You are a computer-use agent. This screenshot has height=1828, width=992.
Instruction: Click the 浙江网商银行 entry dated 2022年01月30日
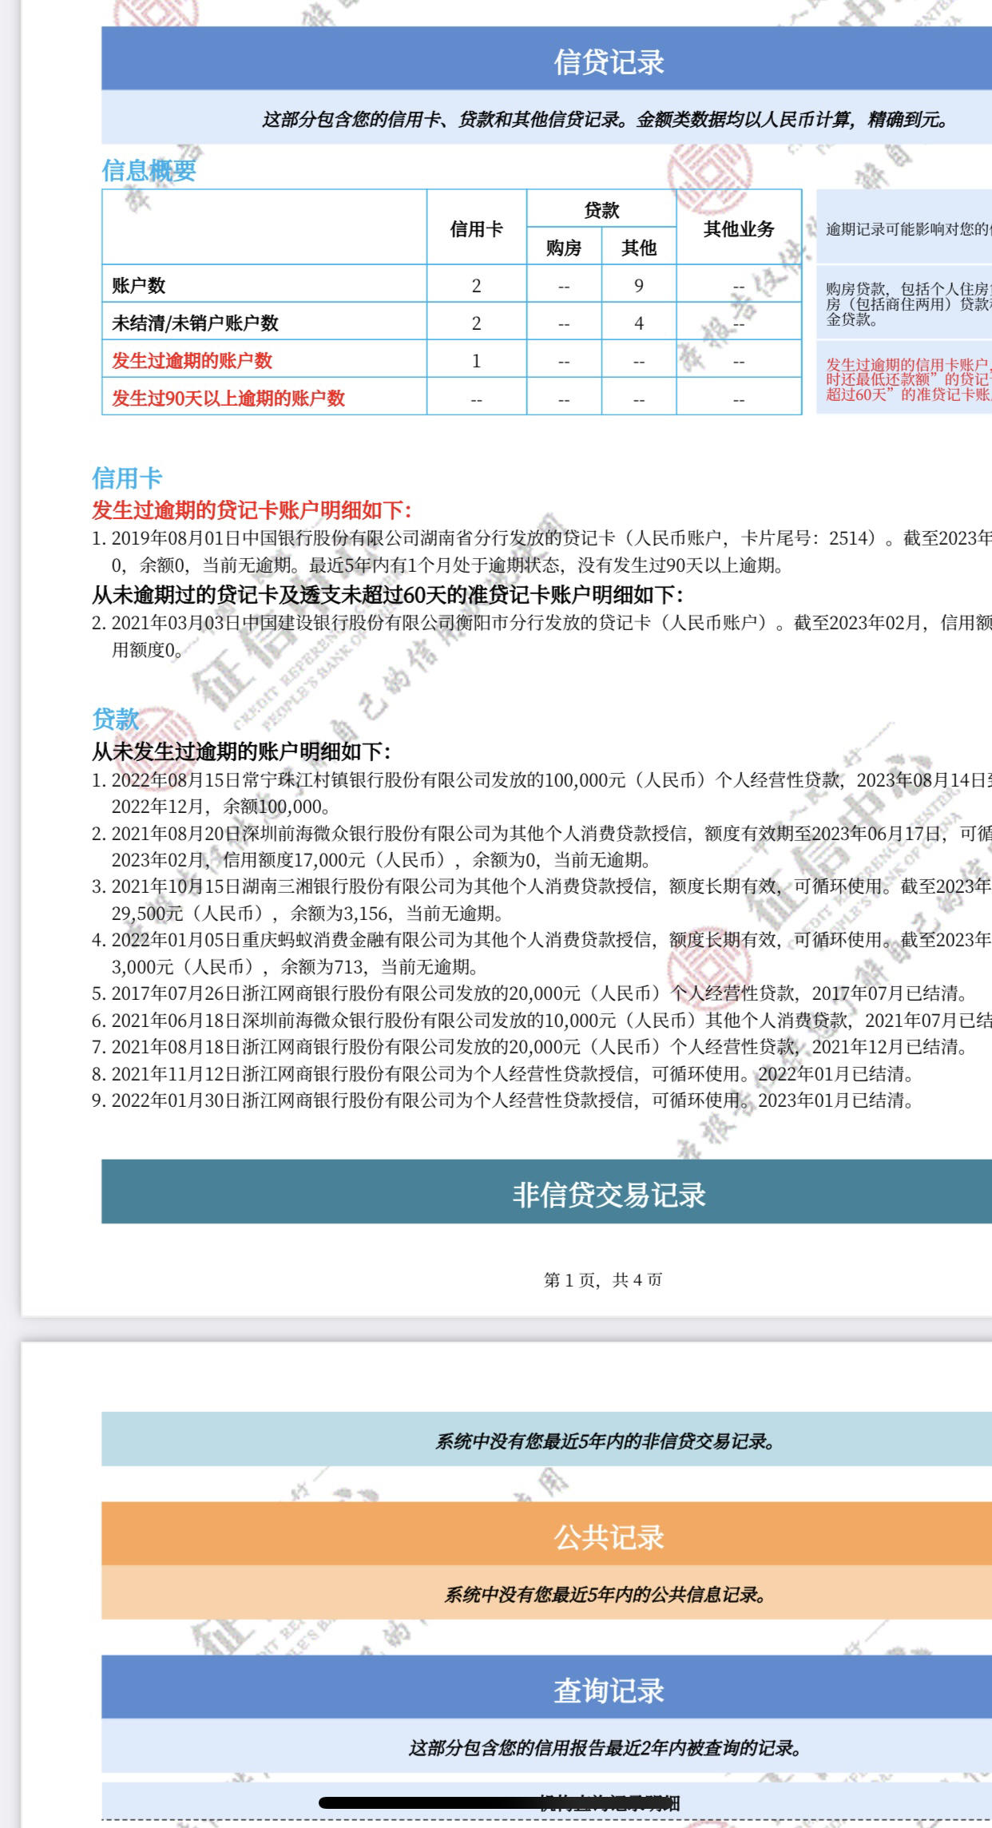503,1100
